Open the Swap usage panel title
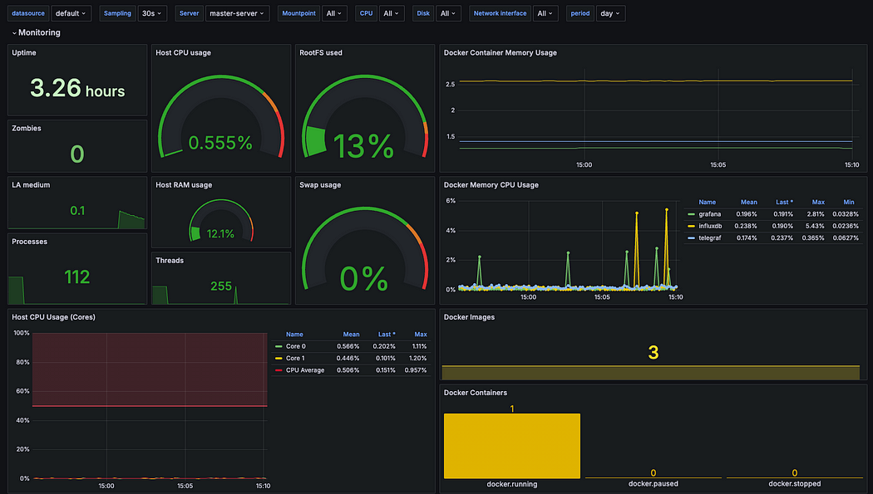This screenshot has width=873, height=494. pyautogui.click(x=320, y=185)
